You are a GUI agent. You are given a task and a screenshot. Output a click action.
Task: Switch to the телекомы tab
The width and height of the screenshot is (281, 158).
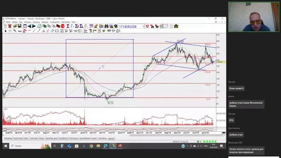(8, 138)
